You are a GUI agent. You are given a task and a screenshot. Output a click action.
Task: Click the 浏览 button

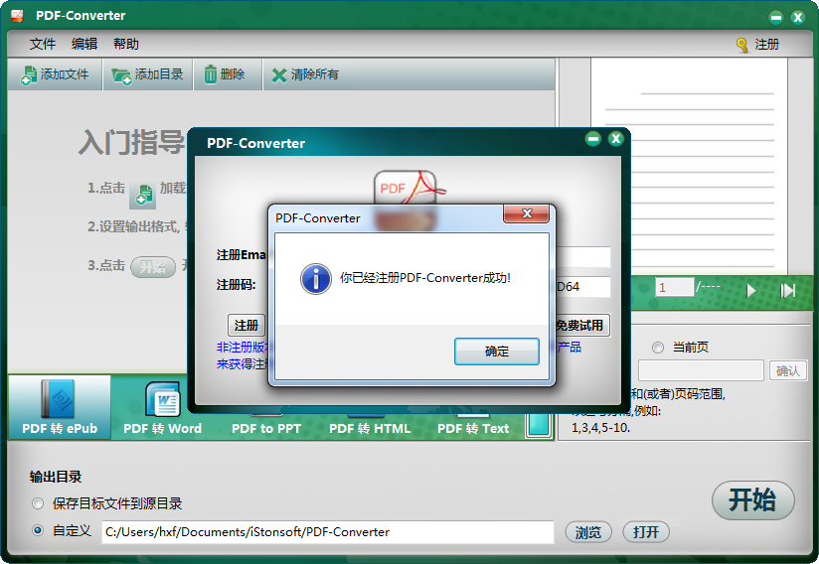588,532
